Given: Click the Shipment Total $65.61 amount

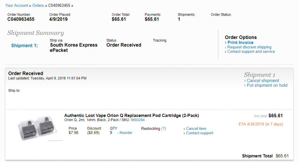Looking at the screenshot, I should point(282,156).
